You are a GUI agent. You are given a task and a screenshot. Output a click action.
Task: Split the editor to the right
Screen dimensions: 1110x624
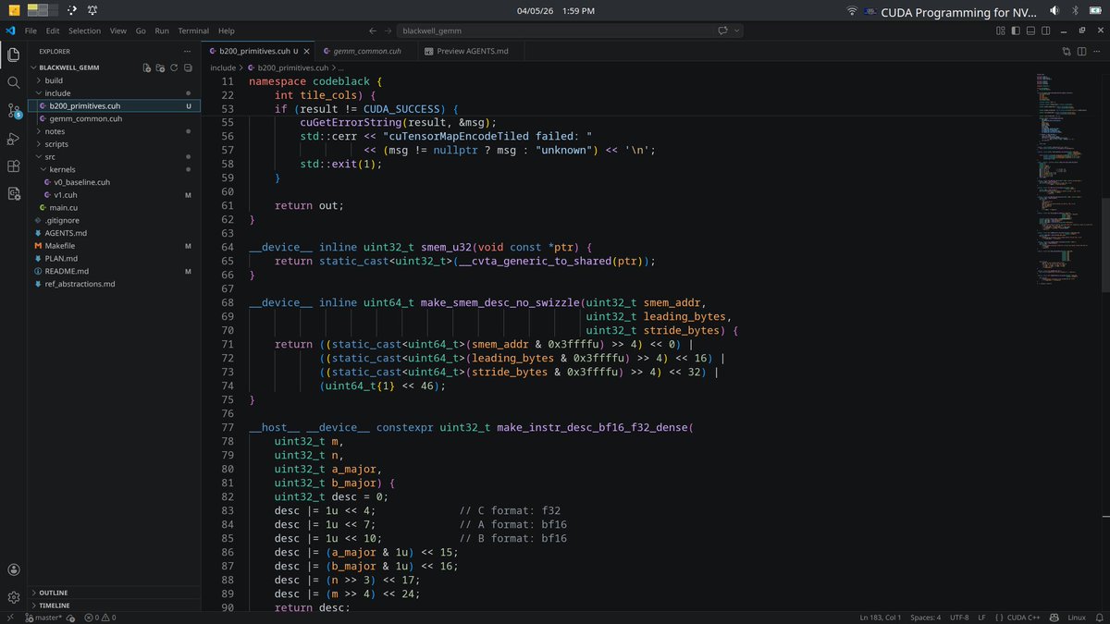1079,51
